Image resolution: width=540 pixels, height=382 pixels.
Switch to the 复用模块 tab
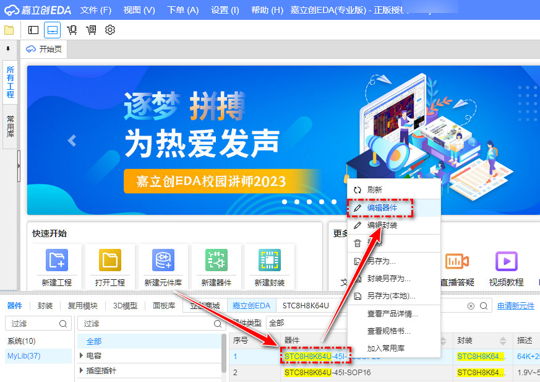pos(83,305)
